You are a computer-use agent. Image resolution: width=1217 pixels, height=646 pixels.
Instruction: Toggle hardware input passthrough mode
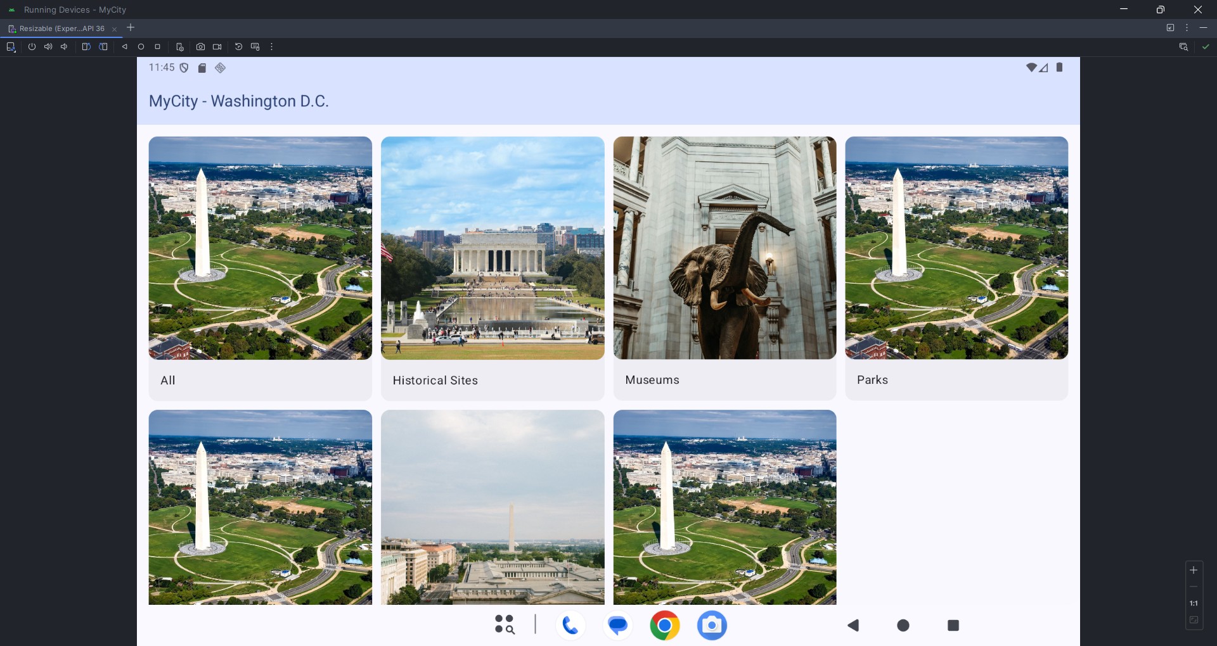255,46
